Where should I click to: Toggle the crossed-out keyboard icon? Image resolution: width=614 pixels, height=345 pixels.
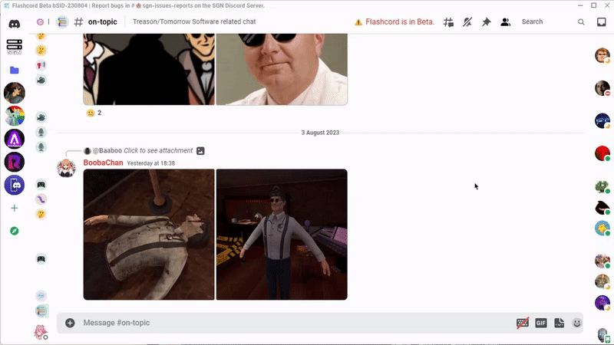[523, 323]
